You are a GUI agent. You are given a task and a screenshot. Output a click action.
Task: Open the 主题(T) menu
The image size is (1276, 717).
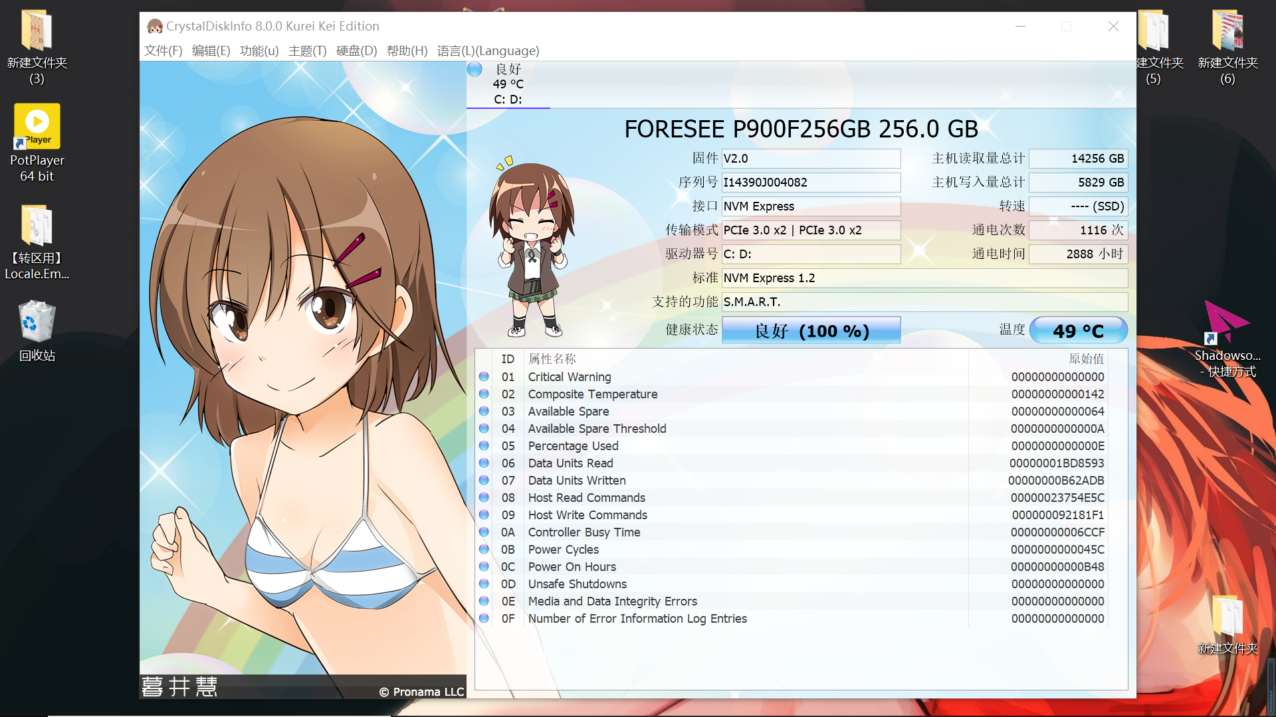308,51
